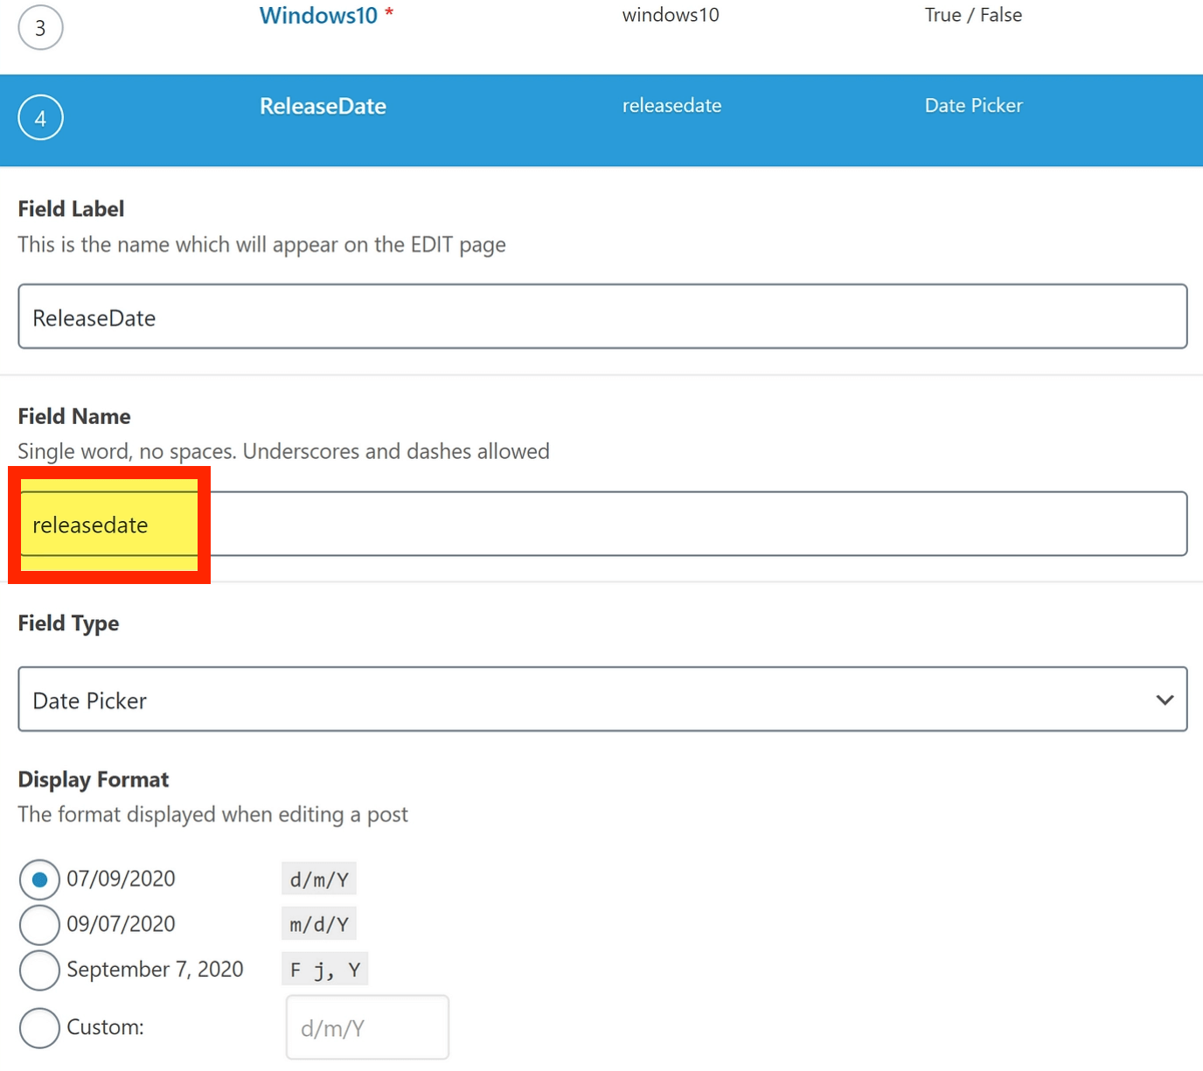Click the field order circle numbered 3
Viewport: 1203px width, 1071px height.
40,28
